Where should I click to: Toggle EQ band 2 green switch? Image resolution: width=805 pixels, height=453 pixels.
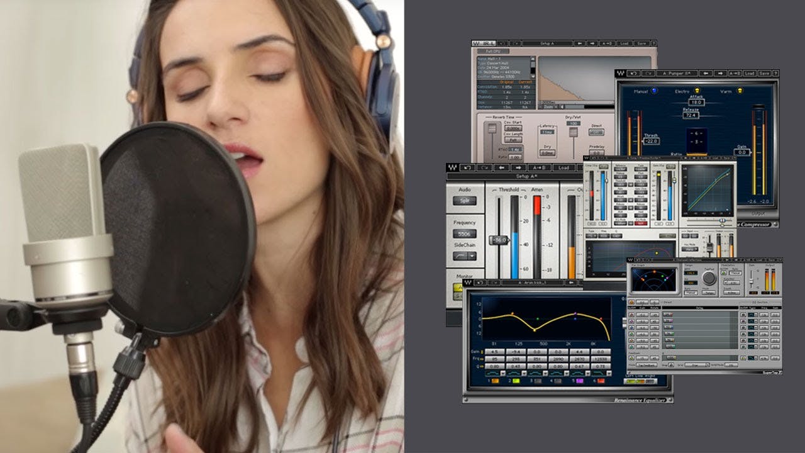tap(516, 381)
